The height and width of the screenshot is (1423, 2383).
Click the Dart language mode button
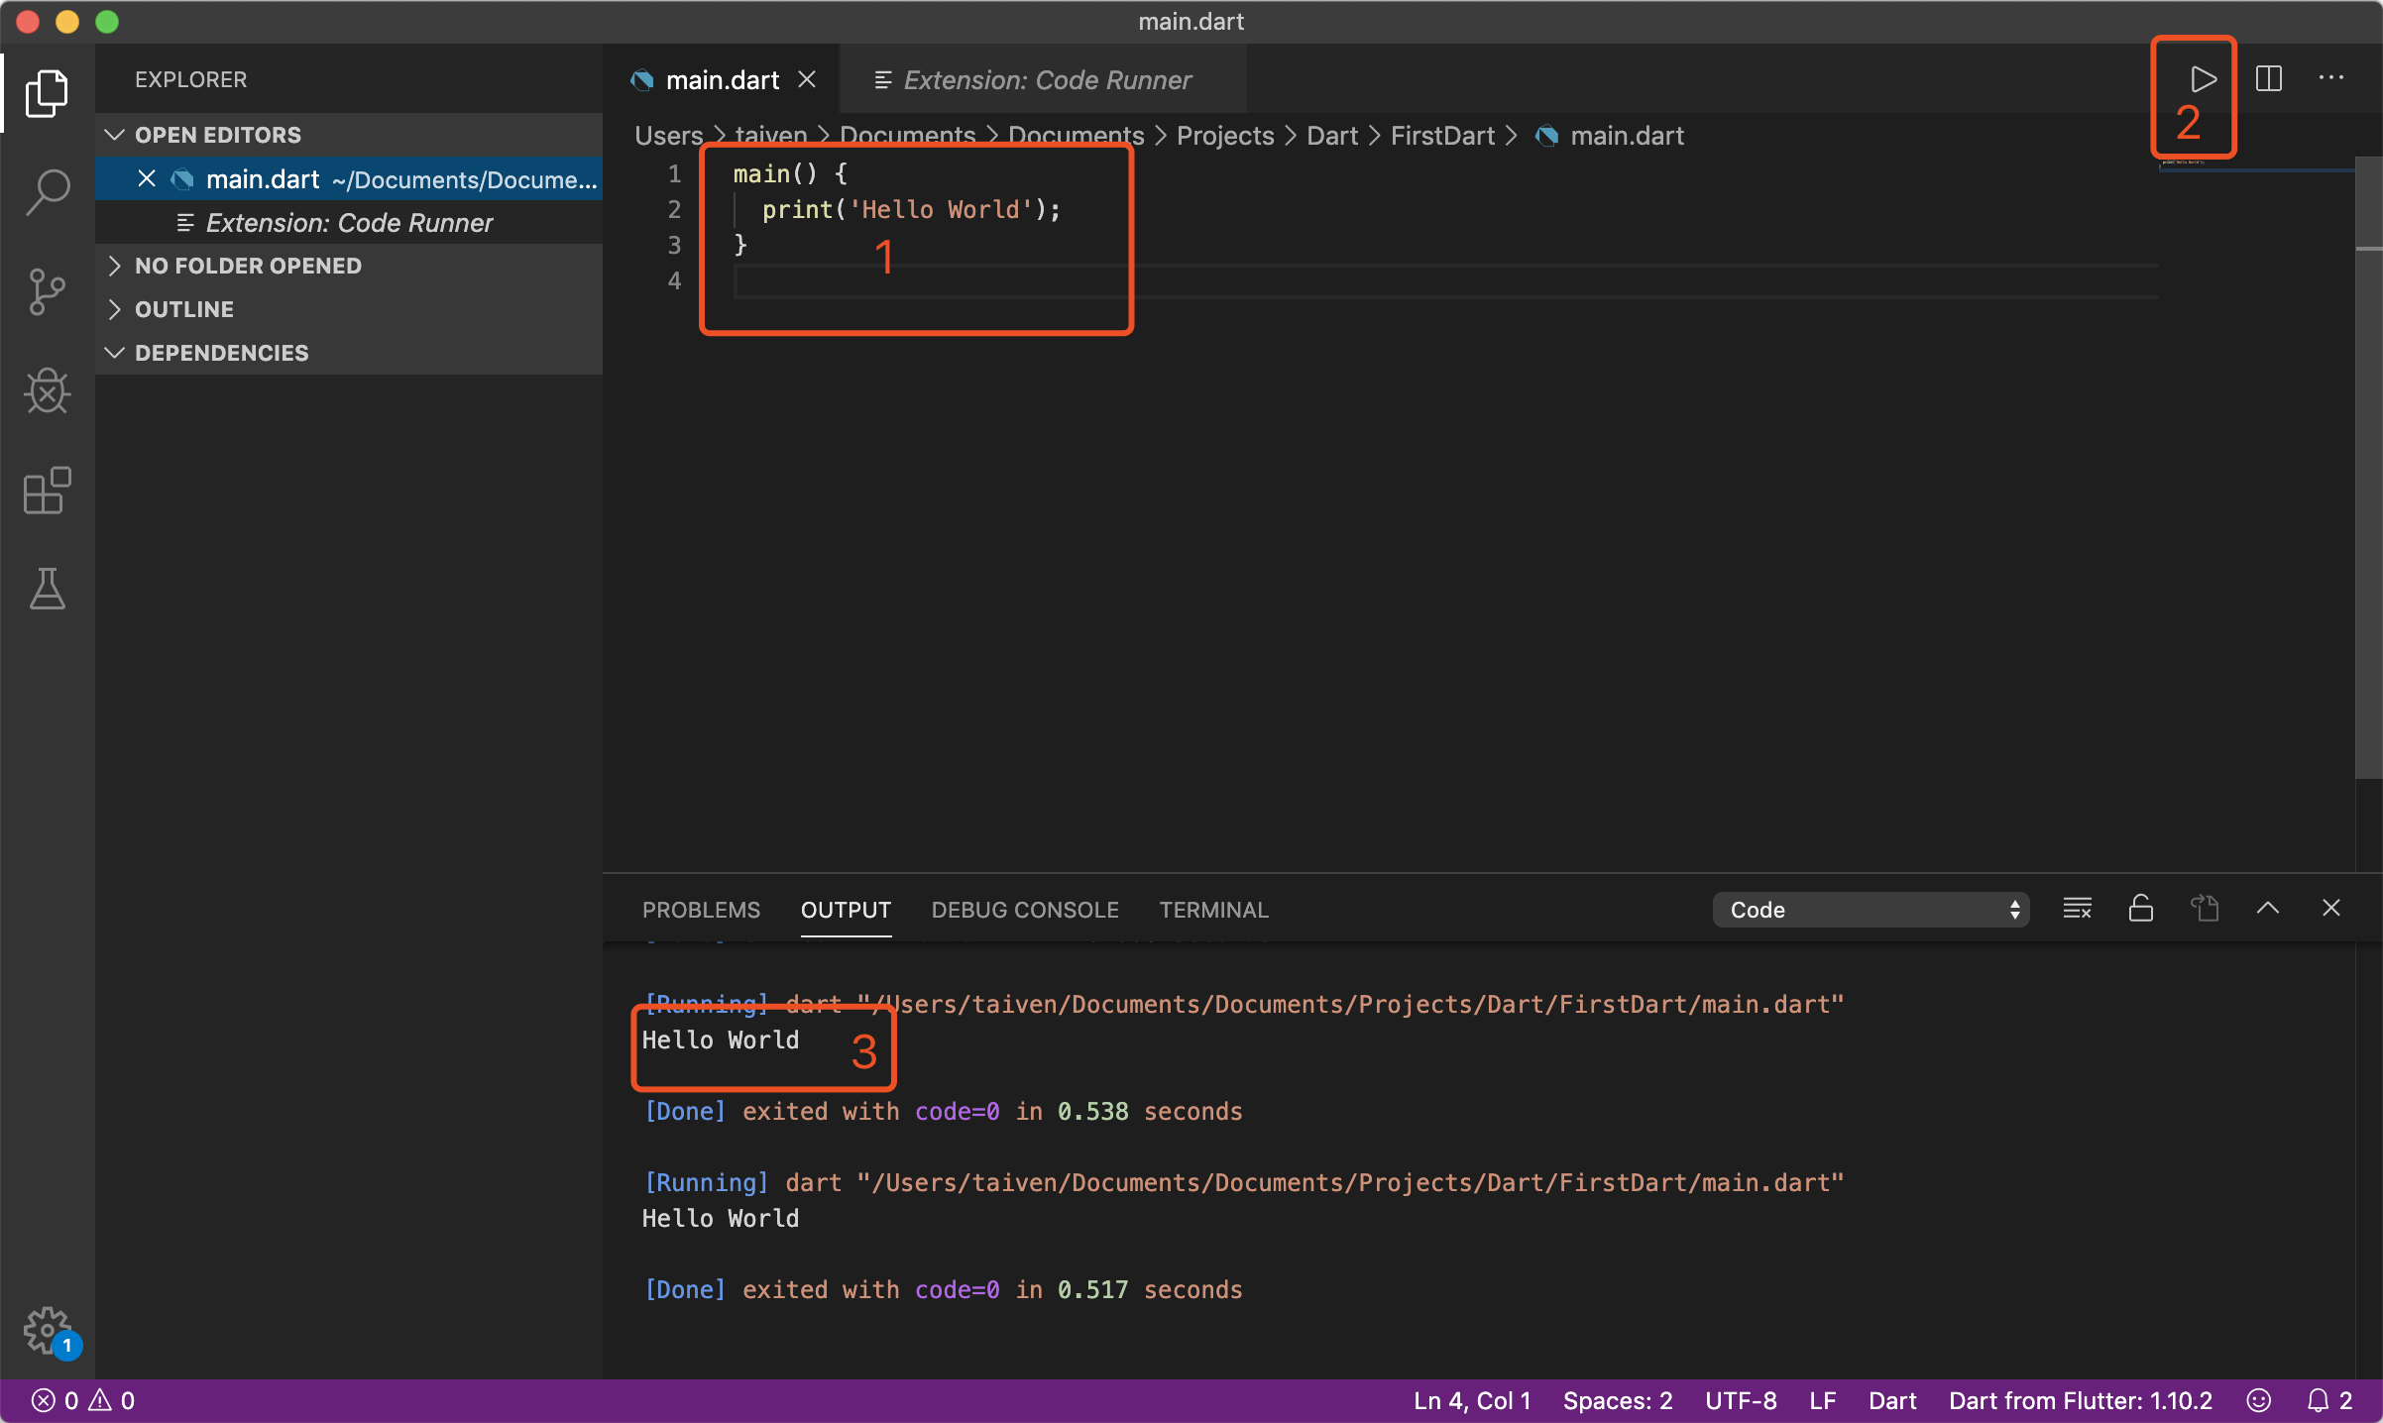coord(1891,1400)
